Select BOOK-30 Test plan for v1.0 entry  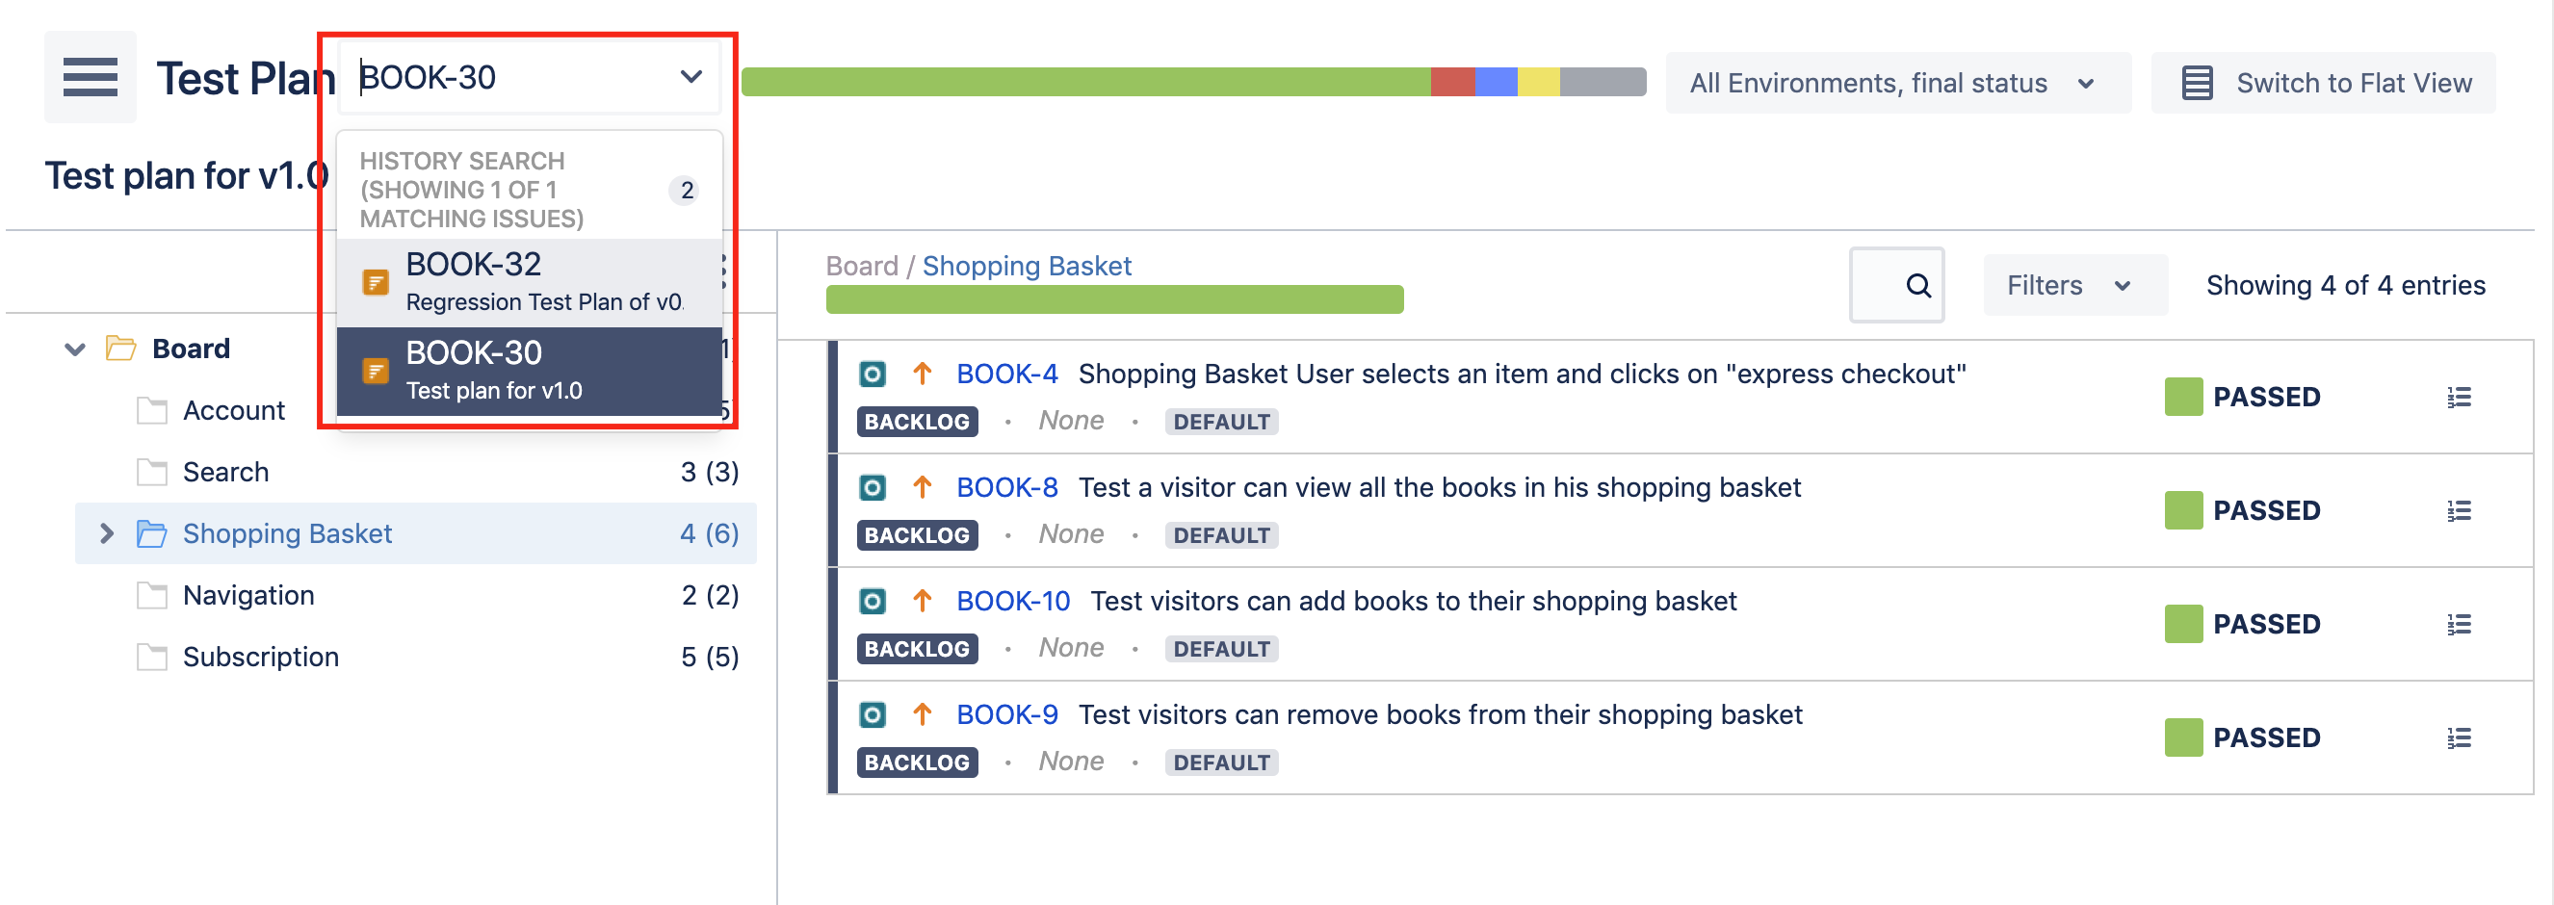(530, 371)
